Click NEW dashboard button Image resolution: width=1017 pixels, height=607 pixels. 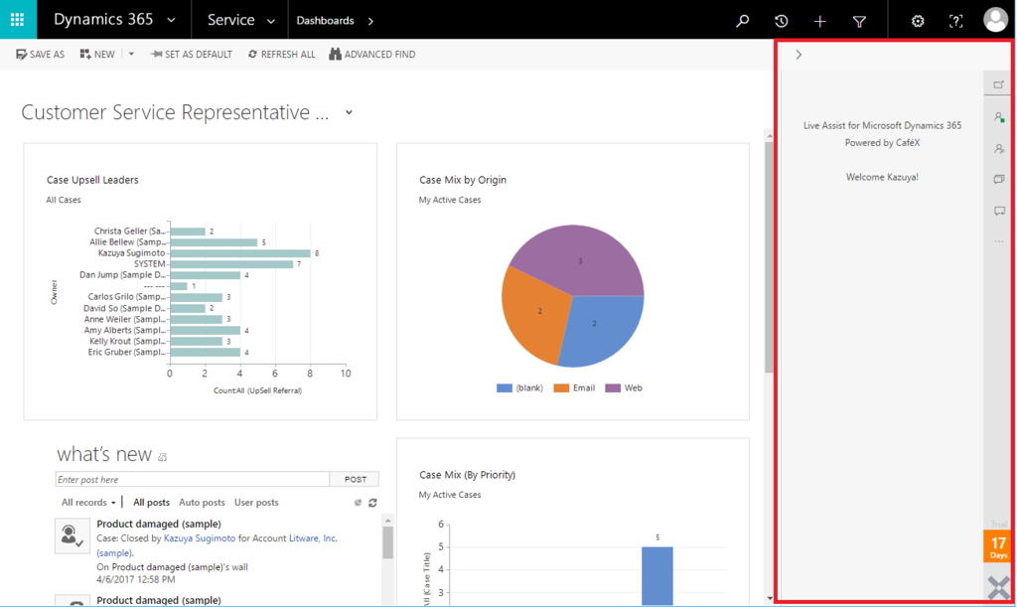coord(97,55)
